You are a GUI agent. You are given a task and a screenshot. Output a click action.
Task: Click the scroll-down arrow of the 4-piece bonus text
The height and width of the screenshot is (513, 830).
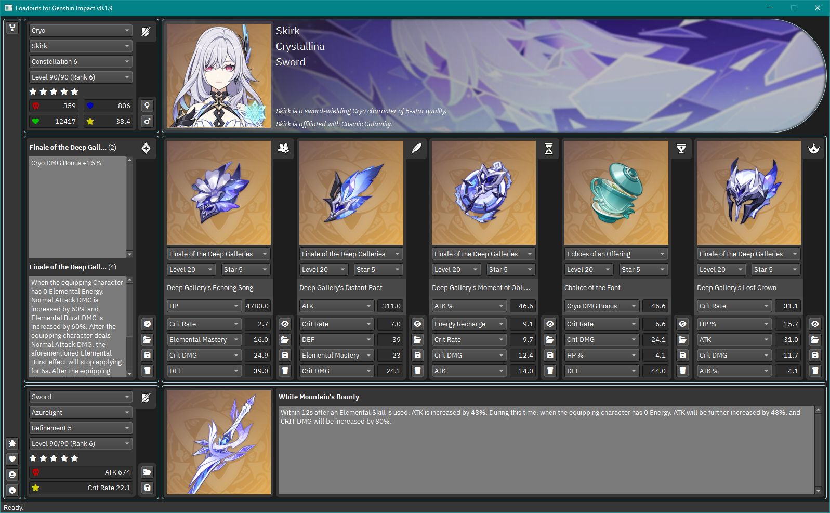point(129,374)
